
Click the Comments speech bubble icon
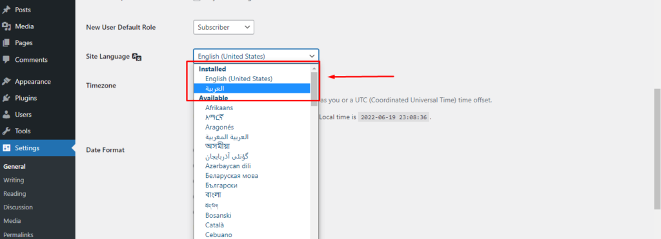(x=6, y=60)
